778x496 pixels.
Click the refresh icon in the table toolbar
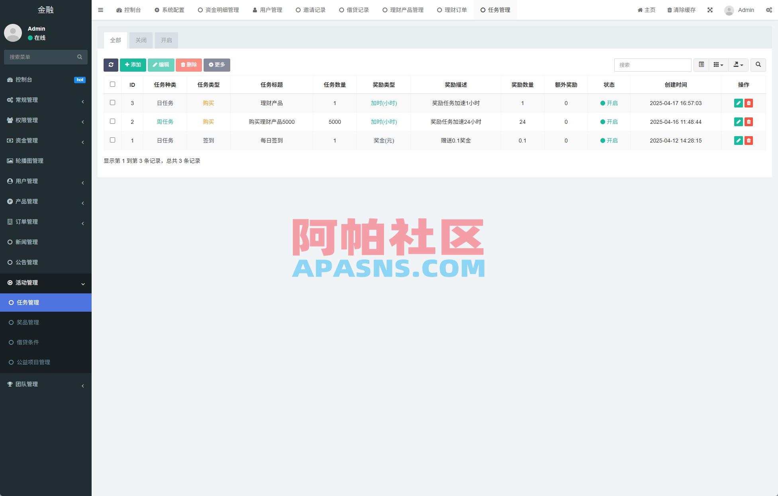pos(111,64)
